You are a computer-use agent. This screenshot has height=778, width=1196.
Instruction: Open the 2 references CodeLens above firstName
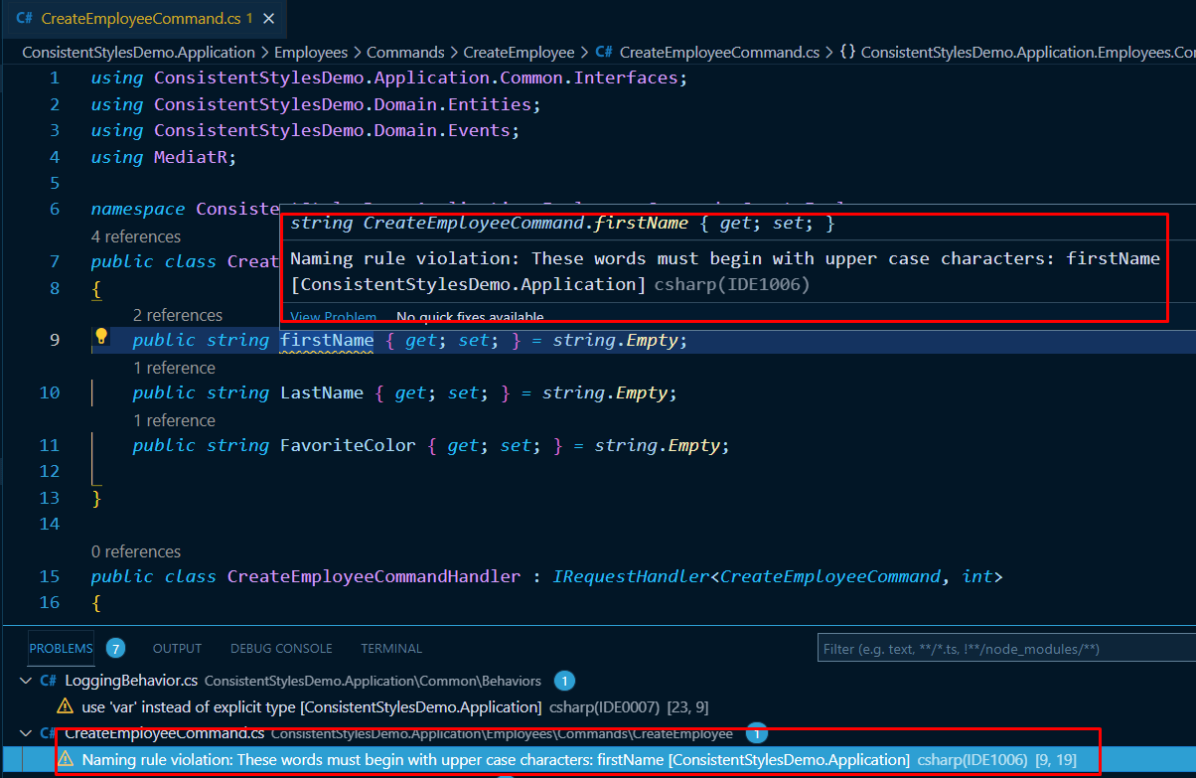(x=177, y=315)
